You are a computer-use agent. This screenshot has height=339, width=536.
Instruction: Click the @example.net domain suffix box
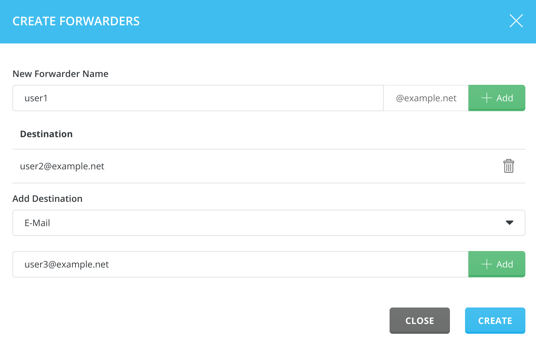(x=426, y=98)
